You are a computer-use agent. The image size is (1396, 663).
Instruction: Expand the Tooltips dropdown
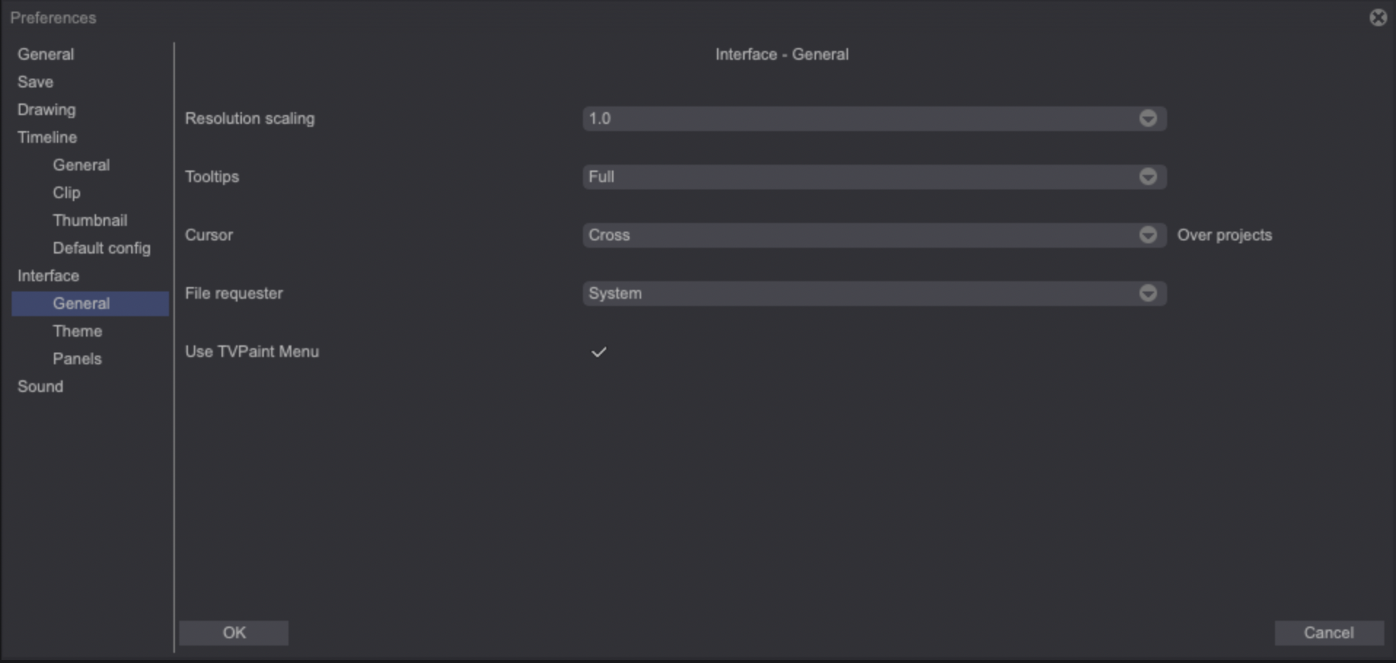[1148, 176]
